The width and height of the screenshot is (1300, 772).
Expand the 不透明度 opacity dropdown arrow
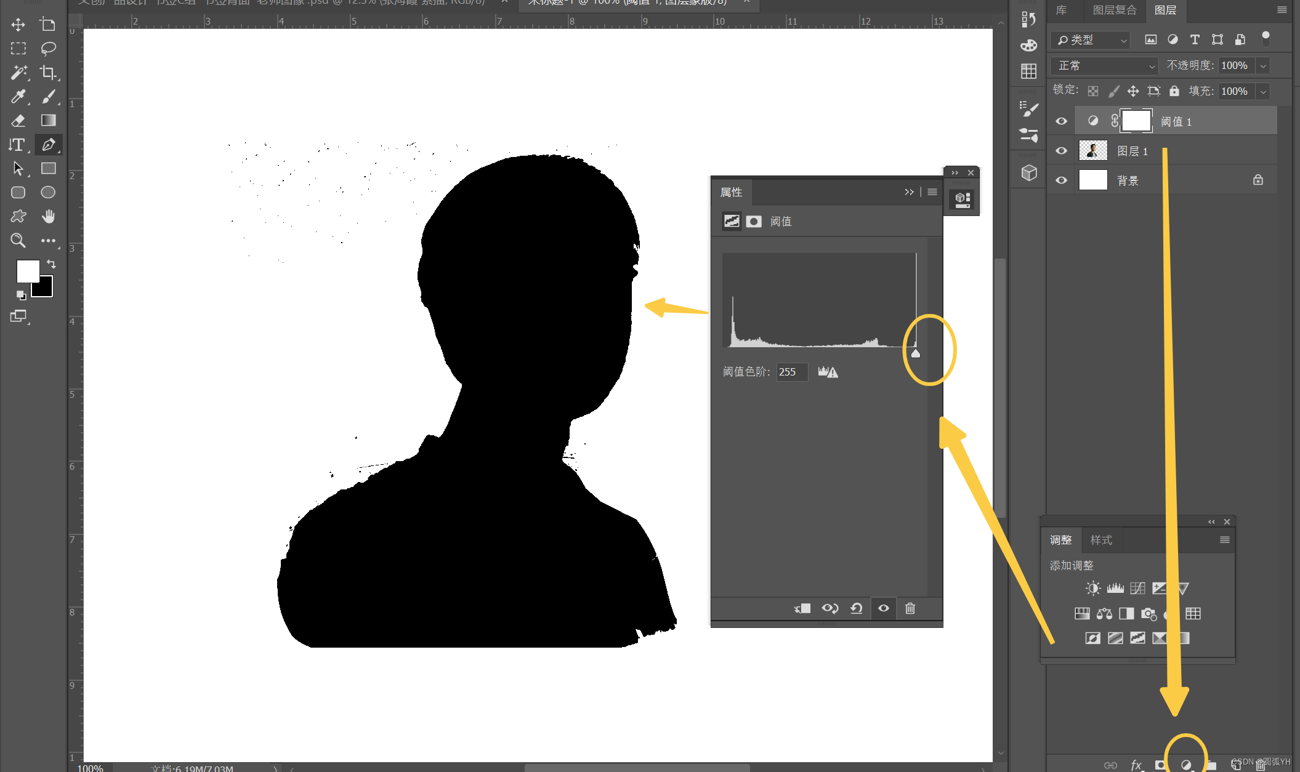pos(1263,66)
